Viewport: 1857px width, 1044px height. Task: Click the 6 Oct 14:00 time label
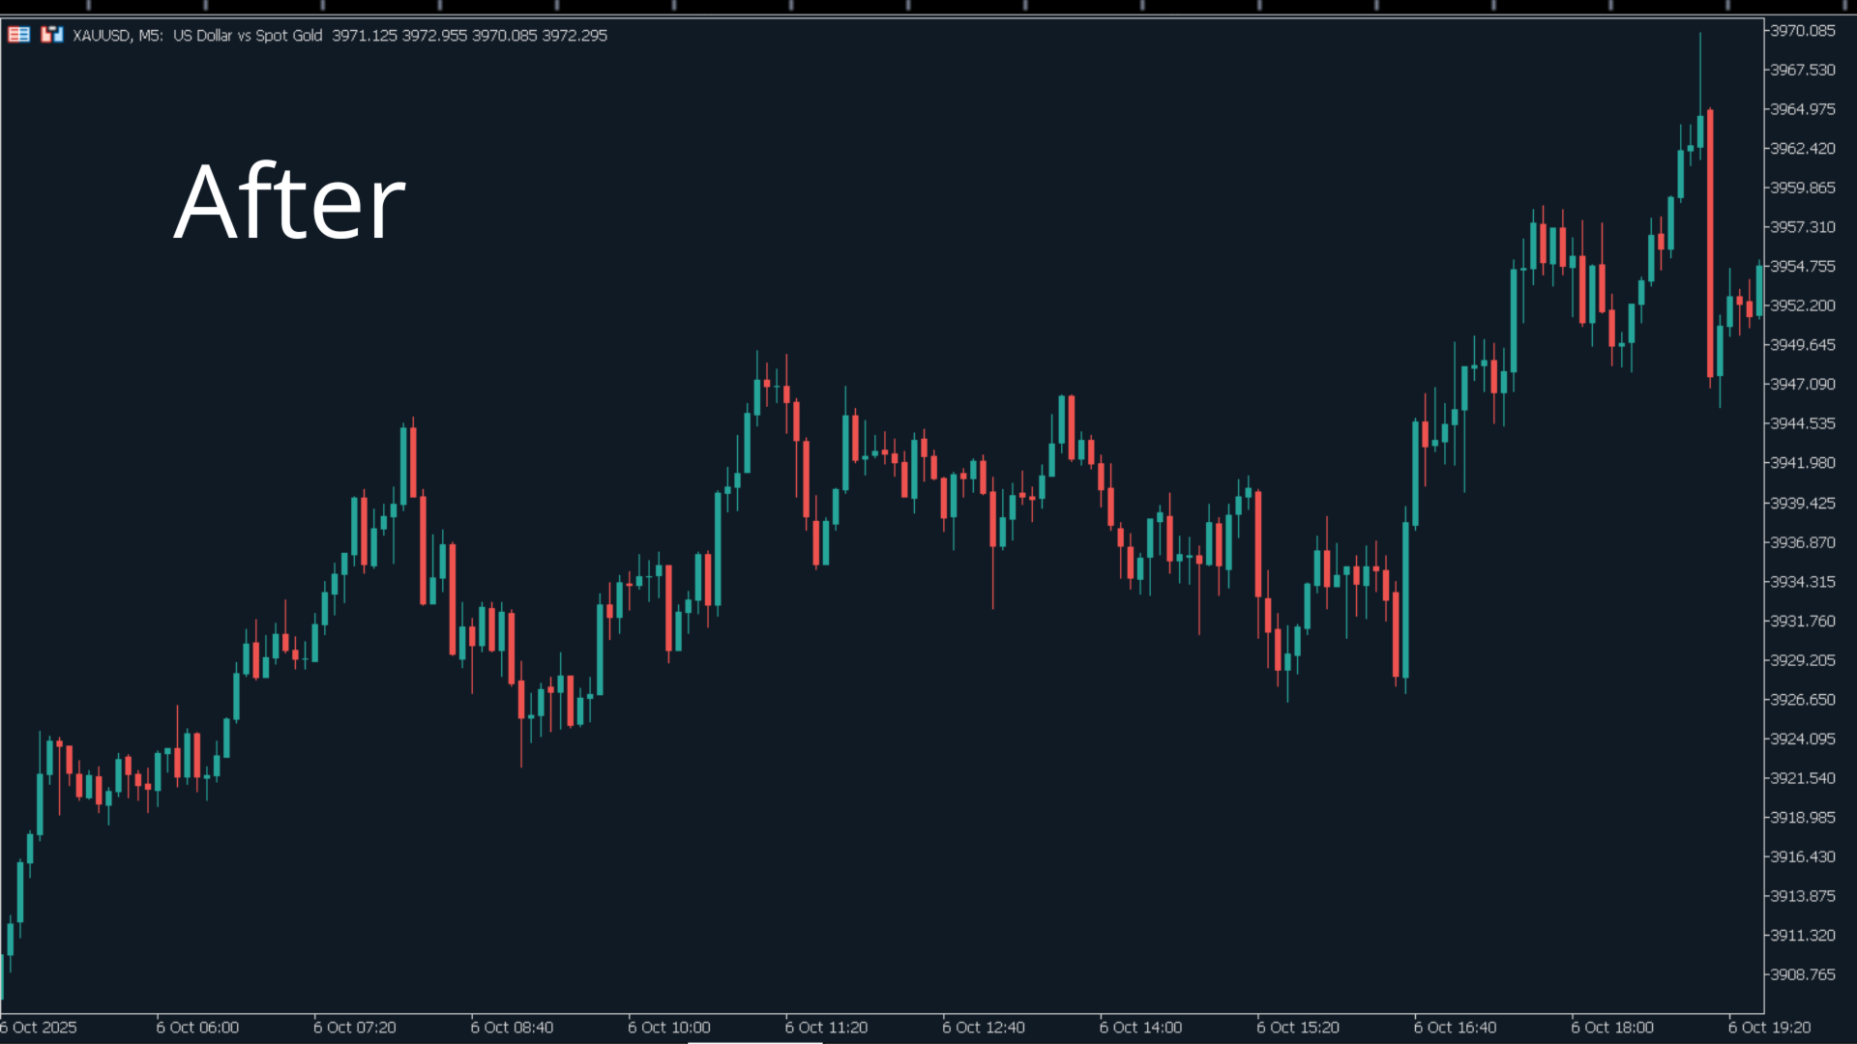point(1140,1028)
